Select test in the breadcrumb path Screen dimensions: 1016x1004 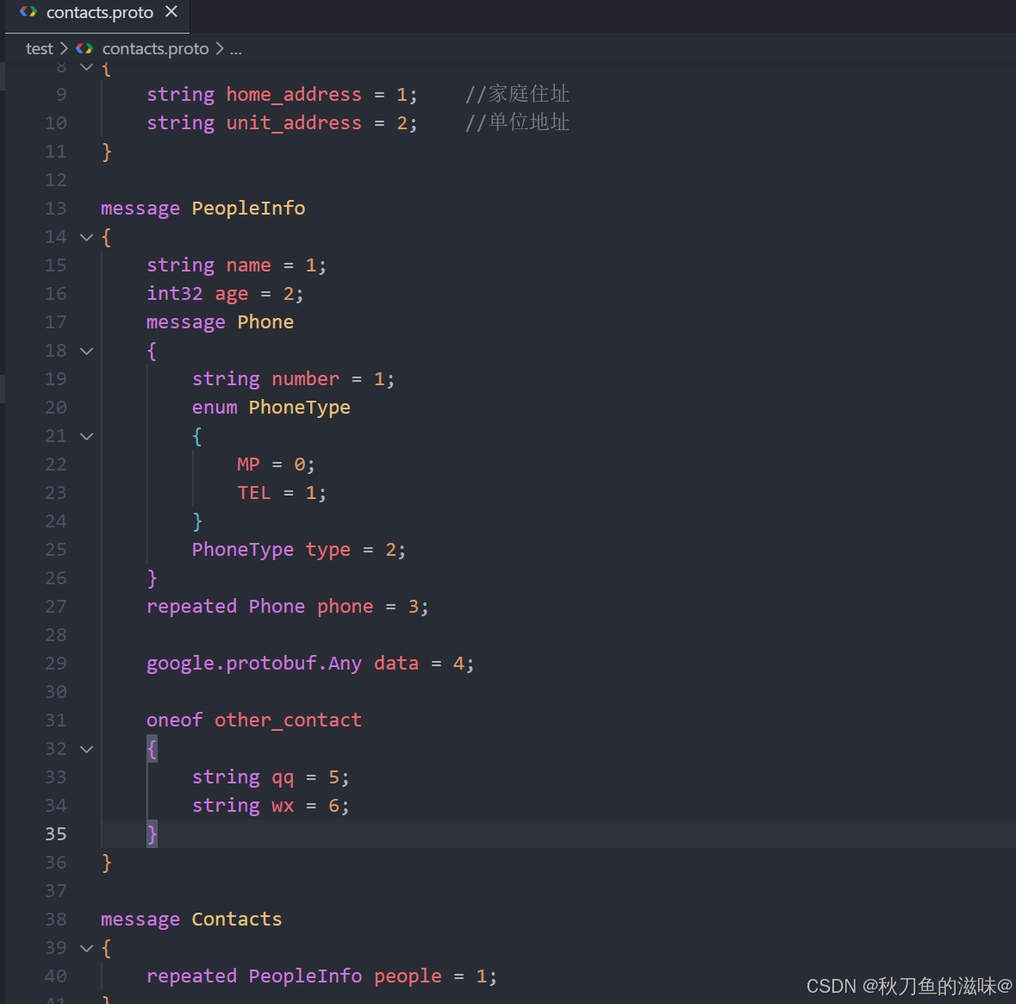point(39,48)
